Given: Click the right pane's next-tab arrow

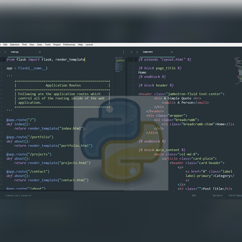Looking at the screenshot, I should pos(137,52).
